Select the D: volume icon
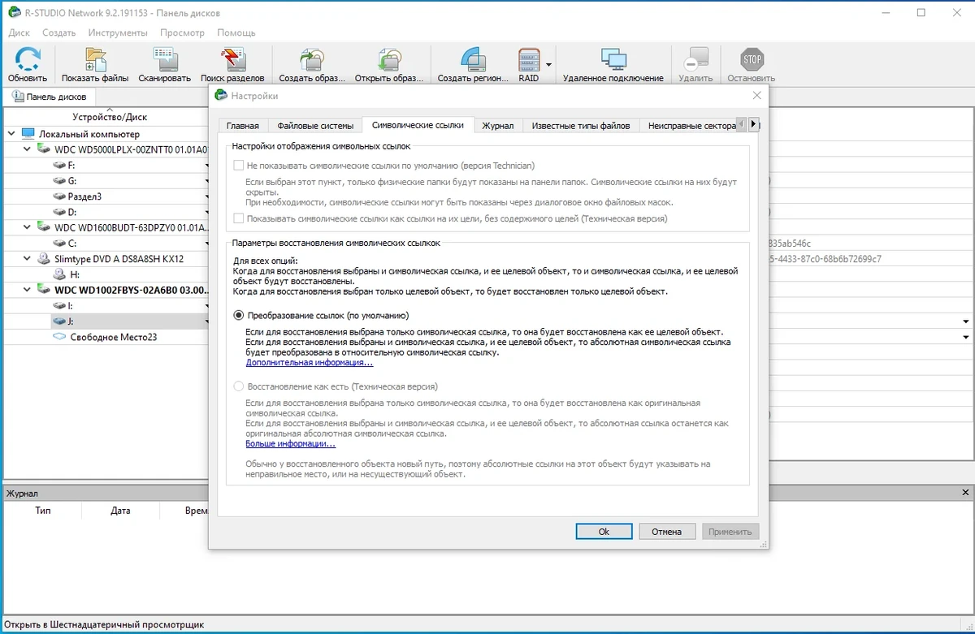The height and width of the screenshot is (634, 975). [x=59, y=212]
